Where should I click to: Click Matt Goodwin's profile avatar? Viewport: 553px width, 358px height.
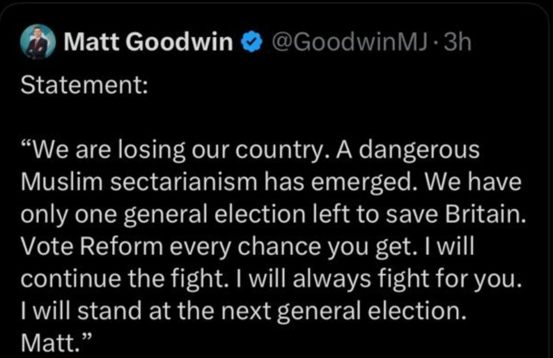click(37, 43)
